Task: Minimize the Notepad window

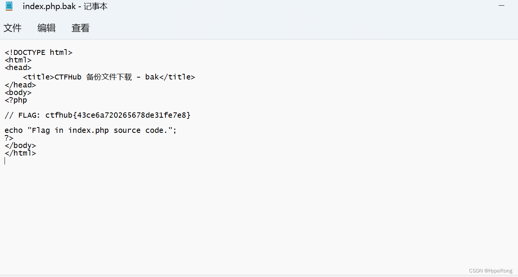Action: click(502, 6)
